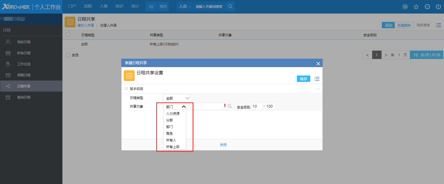The width and height of the screenshot is (444, 184).
Task: Open the more options ellipsis icon in header
Action: point(427,7)
